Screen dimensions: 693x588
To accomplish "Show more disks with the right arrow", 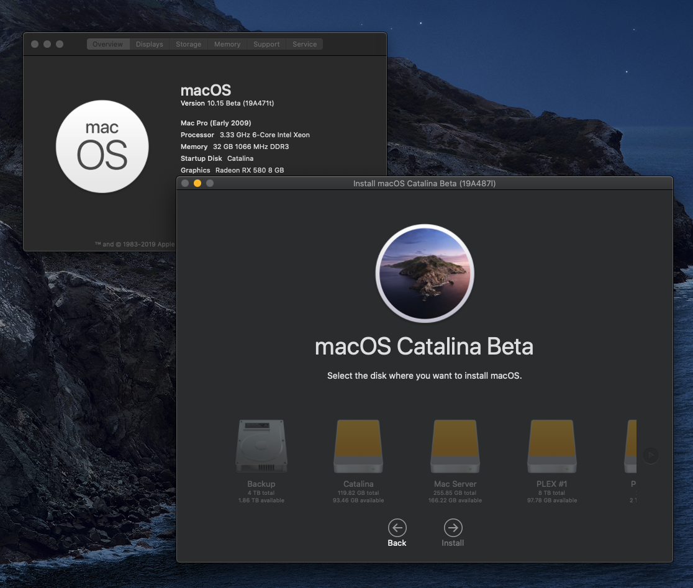I will 651,455.
